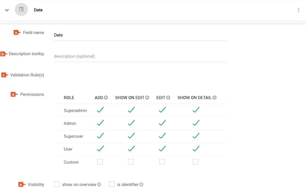This screenshot has height=189, width=307.
Task: Open the three-dot options menu for Date
Action: coord(298,10)
